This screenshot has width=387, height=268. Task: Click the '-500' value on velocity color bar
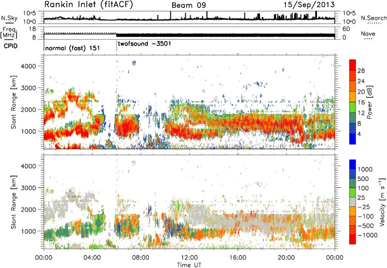pos(366,226)
